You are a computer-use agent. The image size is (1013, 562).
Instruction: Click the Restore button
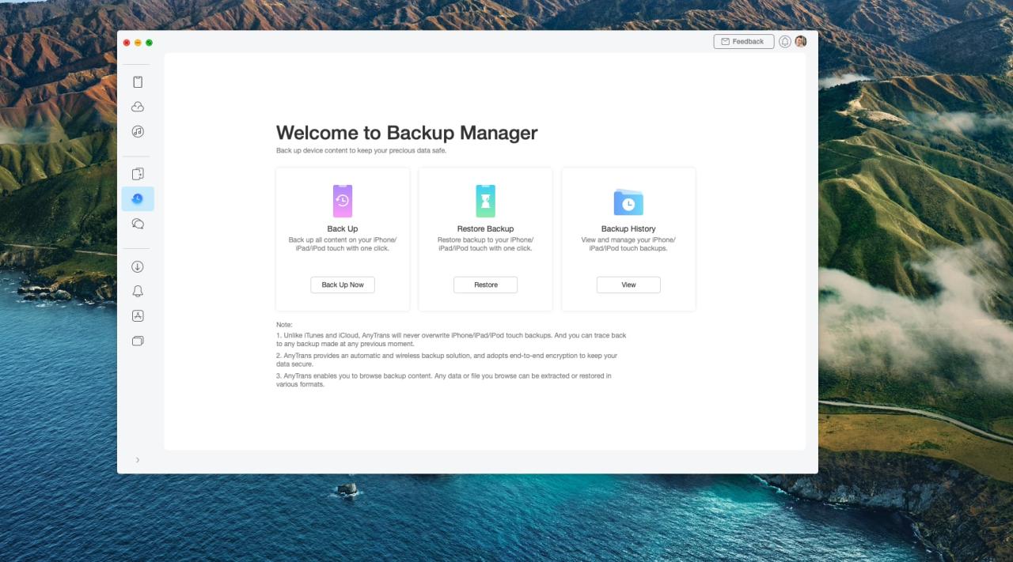click(486, 285)
